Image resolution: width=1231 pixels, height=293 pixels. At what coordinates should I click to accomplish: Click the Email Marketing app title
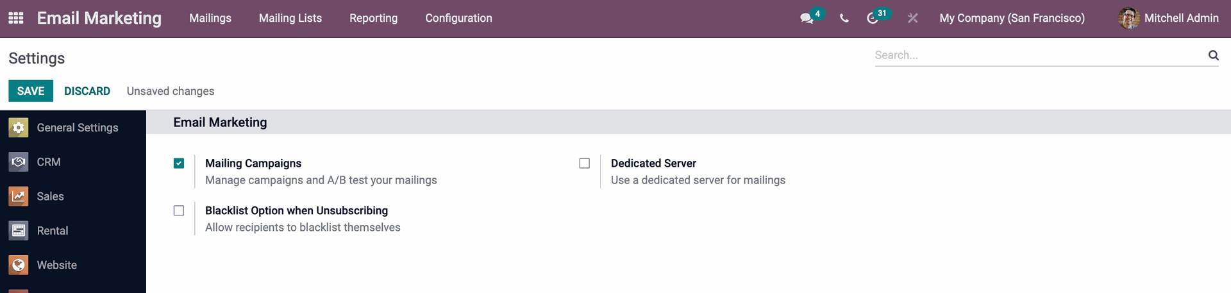(99, 18)
